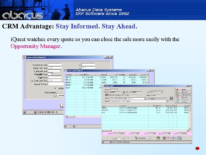Image resolution: width=206 pixels, height=155 pixels.
Task: Click the gray icon button beside the Hold field
Action: point(171,98)
